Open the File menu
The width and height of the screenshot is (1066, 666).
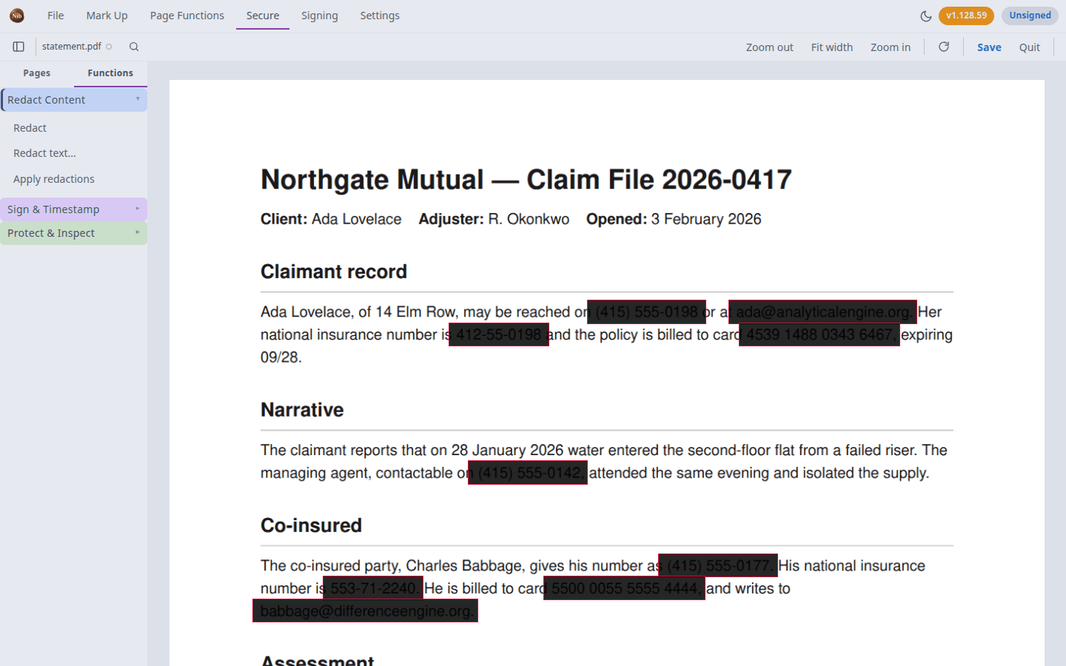point(56,16)
